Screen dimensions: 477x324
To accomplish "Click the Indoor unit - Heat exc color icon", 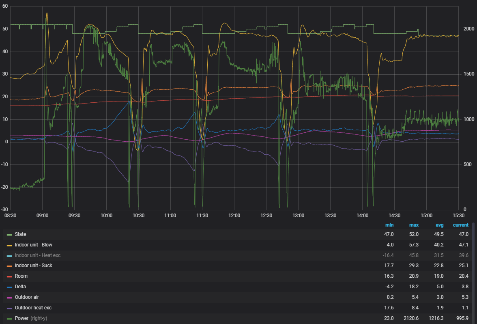I will [9, 256].
